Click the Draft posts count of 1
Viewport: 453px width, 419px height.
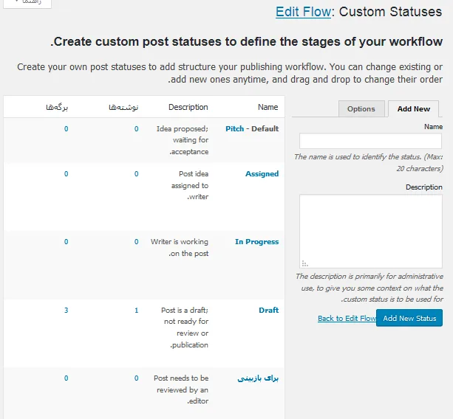point(137,311)
